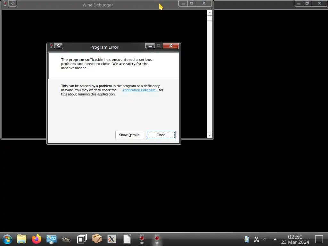
Task: Minimize the background window on the right
Action: (299, 4)
